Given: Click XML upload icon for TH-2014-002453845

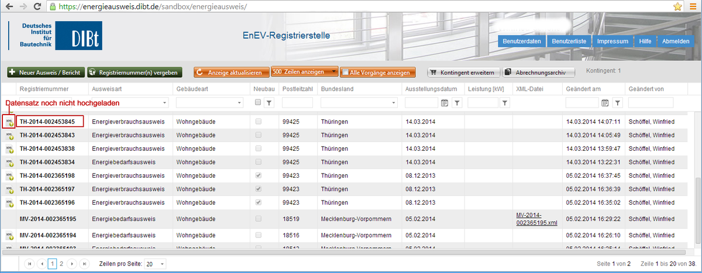Looking at the screenshot, I should click(x=9, y=122).
